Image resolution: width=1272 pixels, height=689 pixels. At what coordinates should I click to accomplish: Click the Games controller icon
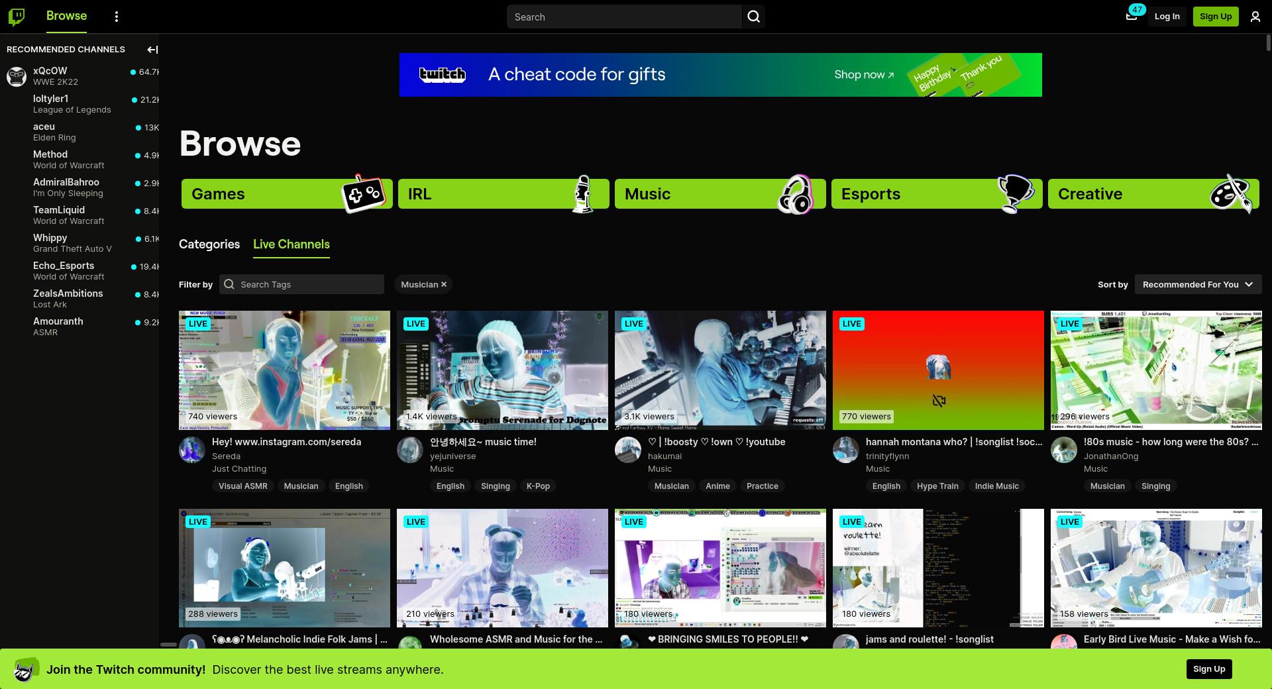363,193
